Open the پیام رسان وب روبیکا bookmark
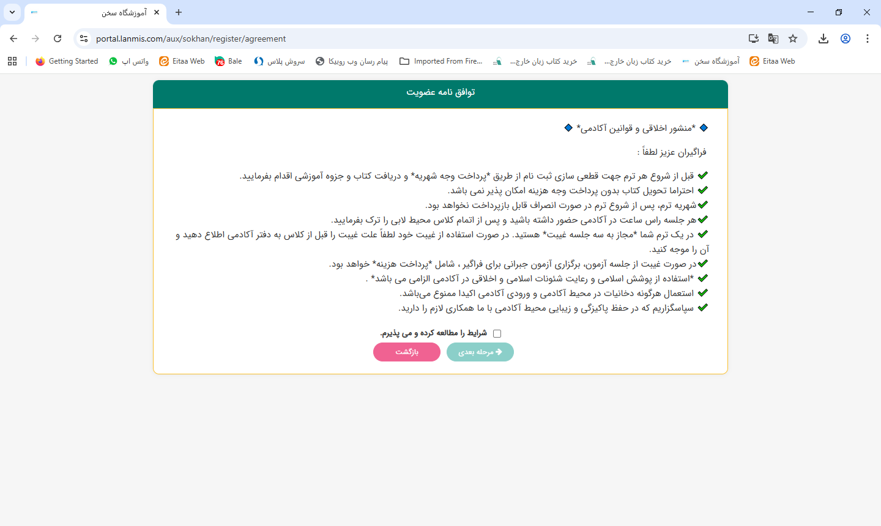This screenshot has height=526, width=881. click(352, 61)
